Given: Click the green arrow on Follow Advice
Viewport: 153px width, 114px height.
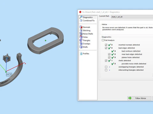Looking at the screenshot, I should pos(130,98).
